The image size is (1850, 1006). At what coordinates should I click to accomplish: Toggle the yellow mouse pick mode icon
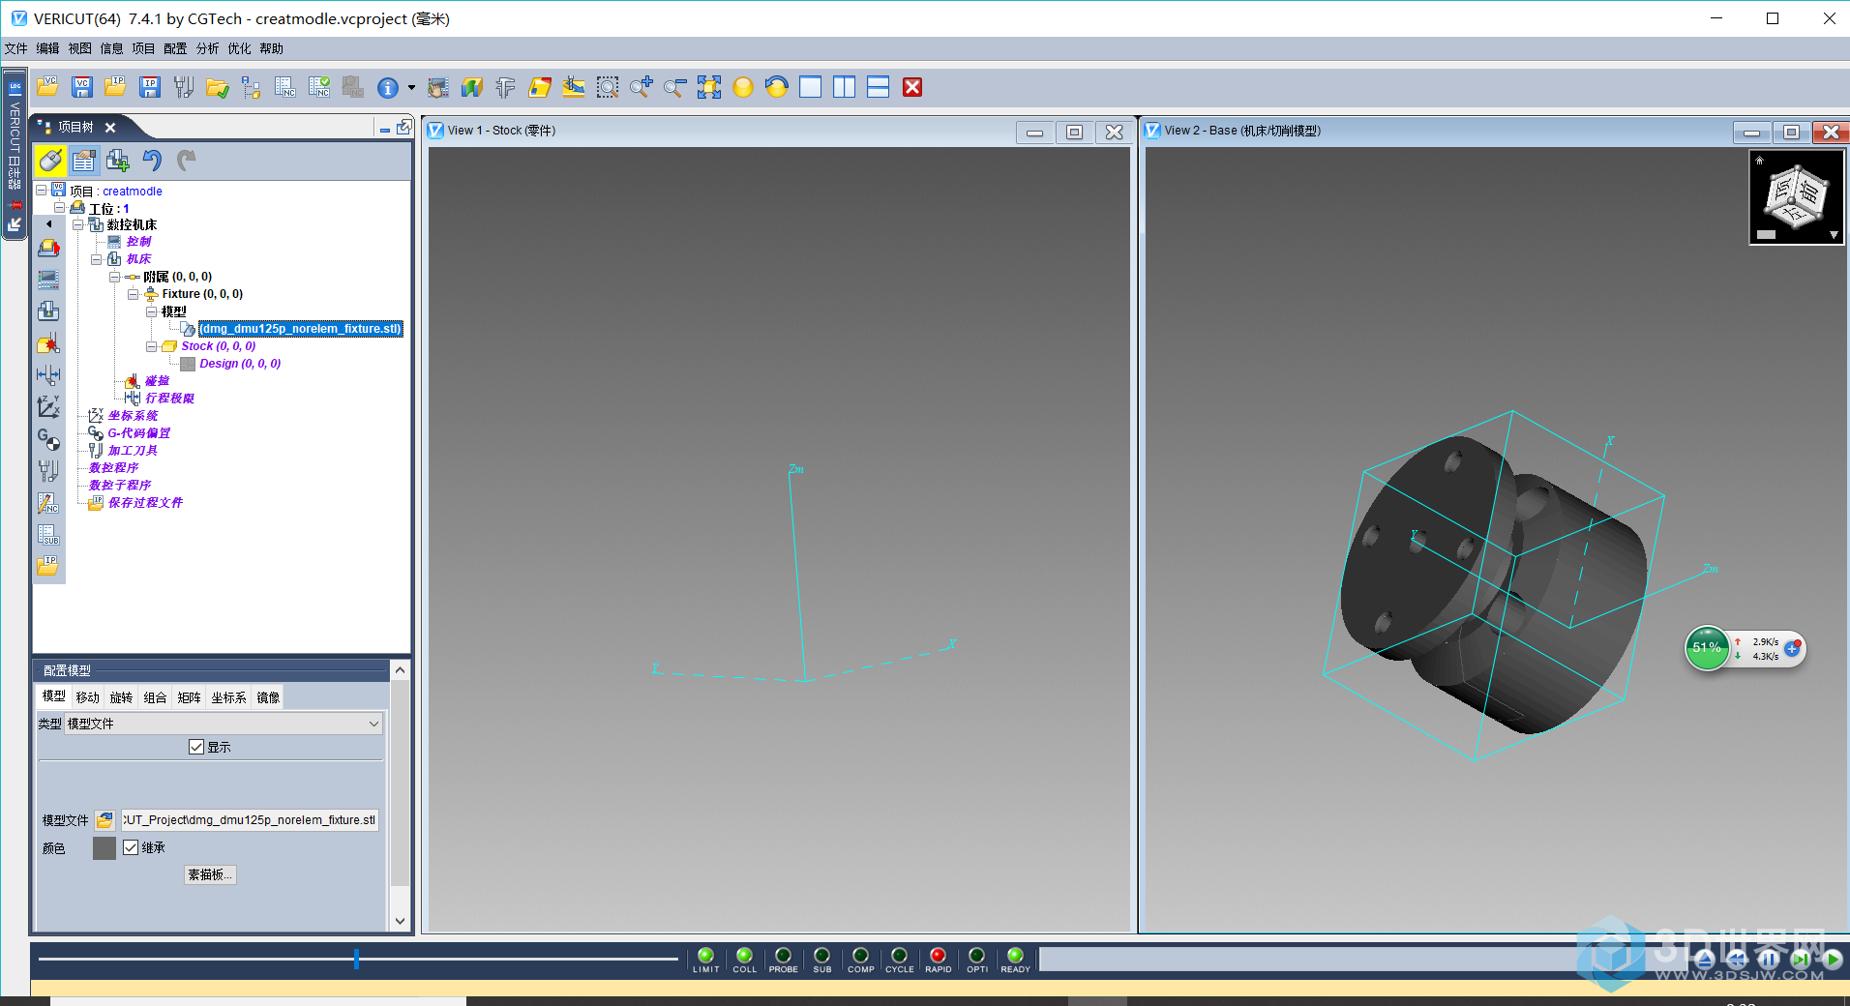pyautogui.click(x=50, y=160)
